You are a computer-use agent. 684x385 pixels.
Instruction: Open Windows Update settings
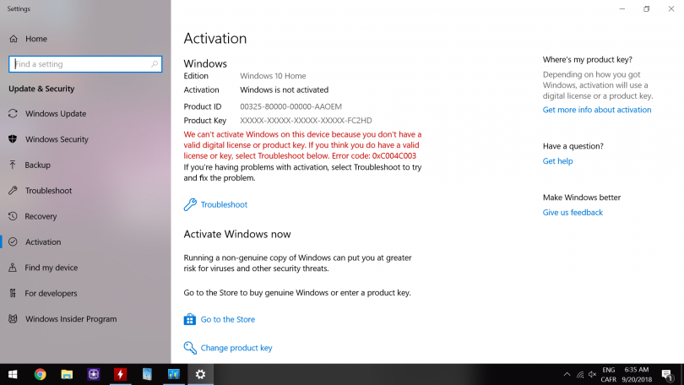click(55, 114)
